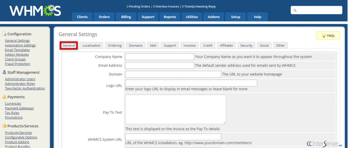Open General Settings sidebar link
The image size is (348, 148).
(x=17, y=40)
